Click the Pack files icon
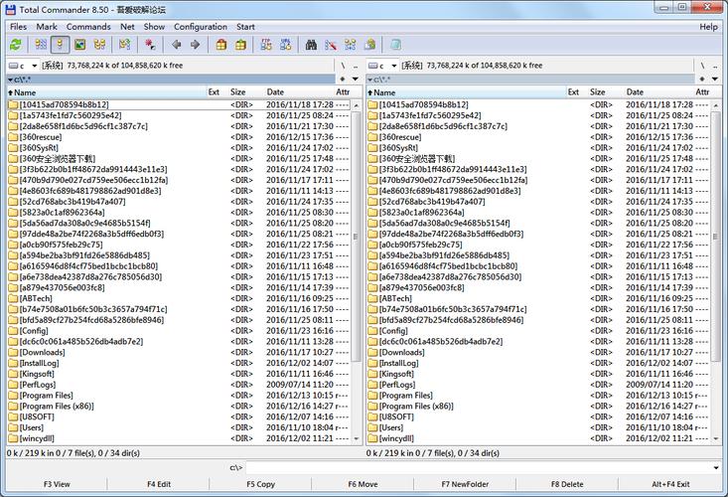Screen dimensions: 728x497 tap(221, 45)
